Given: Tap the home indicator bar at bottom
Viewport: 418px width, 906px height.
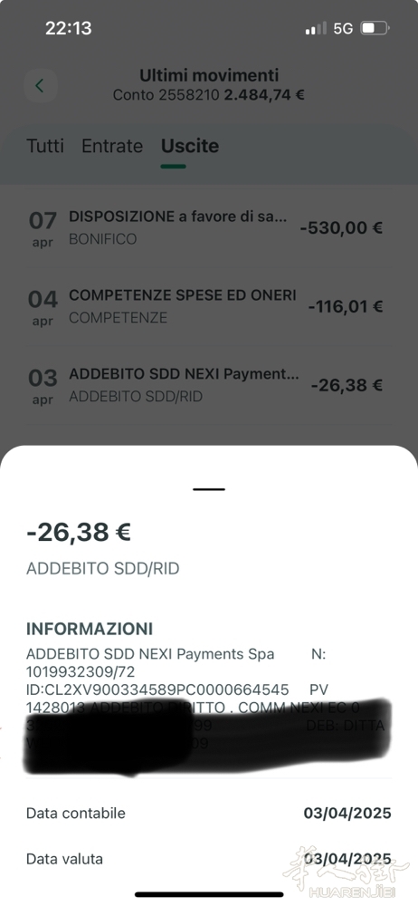Looking at the screenshot, I should coord(209,894).
